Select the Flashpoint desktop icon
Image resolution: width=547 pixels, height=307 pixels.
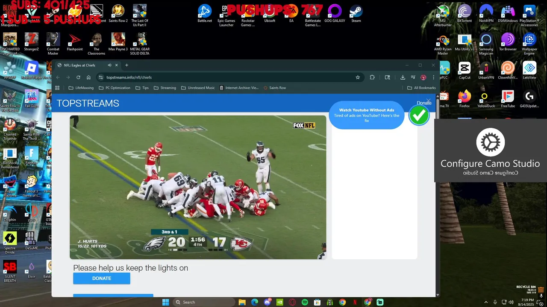click(75, 43)
